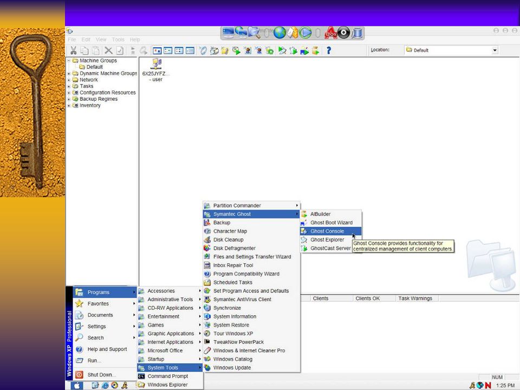Click the Tasks folder icon in tree

(x=75, y=86)
